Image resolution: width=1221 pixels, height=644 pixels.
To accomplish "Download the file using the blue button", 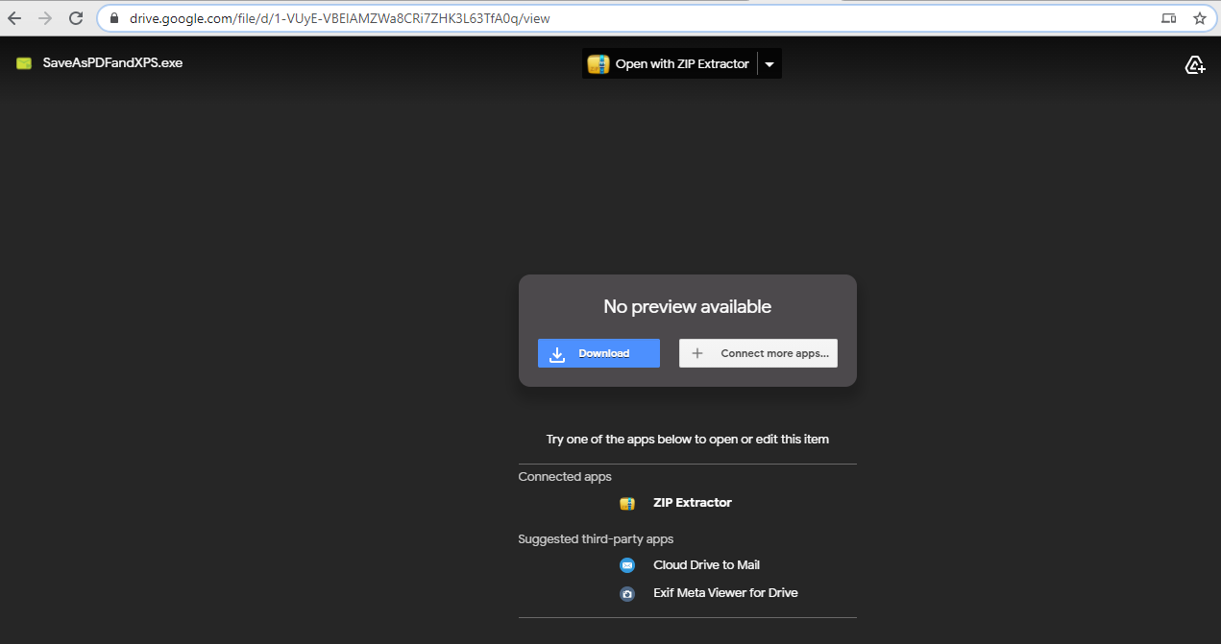I will [598, 353].
